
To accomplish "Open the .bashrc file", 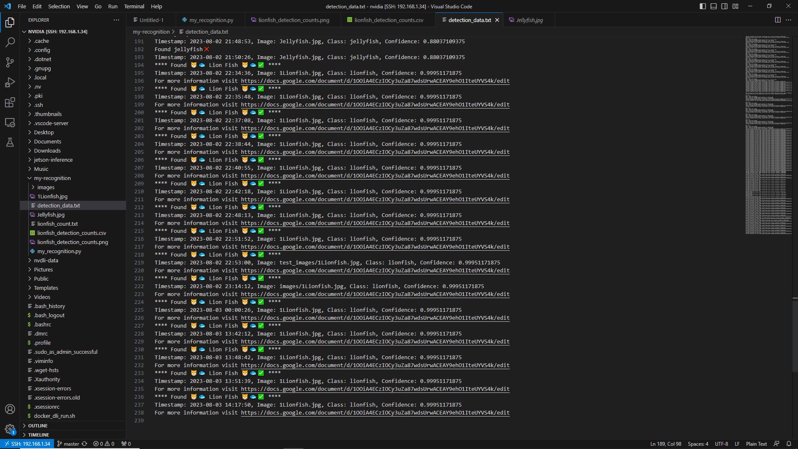I will pyautogui.click(x=73, y=324).
